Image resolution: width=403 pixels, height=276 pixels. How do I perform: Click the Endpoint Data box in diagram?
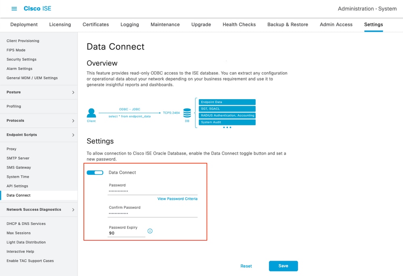tap(227, 102)
